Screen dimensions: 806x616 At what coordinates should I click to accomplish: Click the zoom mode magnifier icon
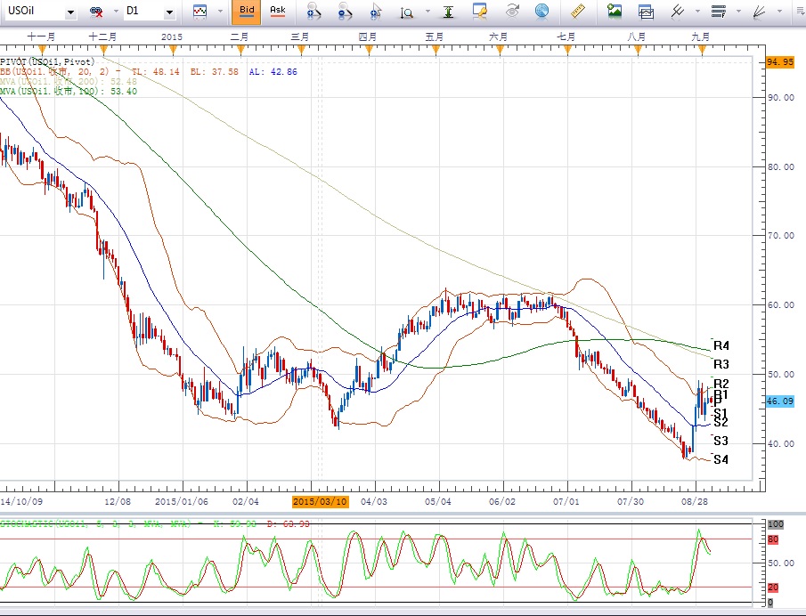pyautogui.click(x=407, y=12)
